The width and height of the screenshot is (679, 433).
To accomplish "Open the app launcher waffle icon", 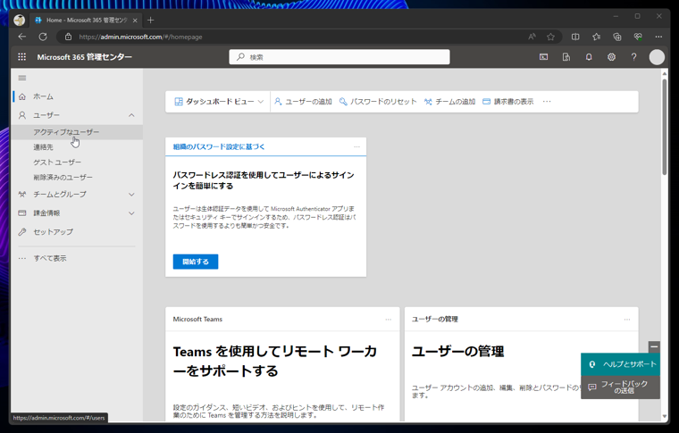I will click(21, 57).
